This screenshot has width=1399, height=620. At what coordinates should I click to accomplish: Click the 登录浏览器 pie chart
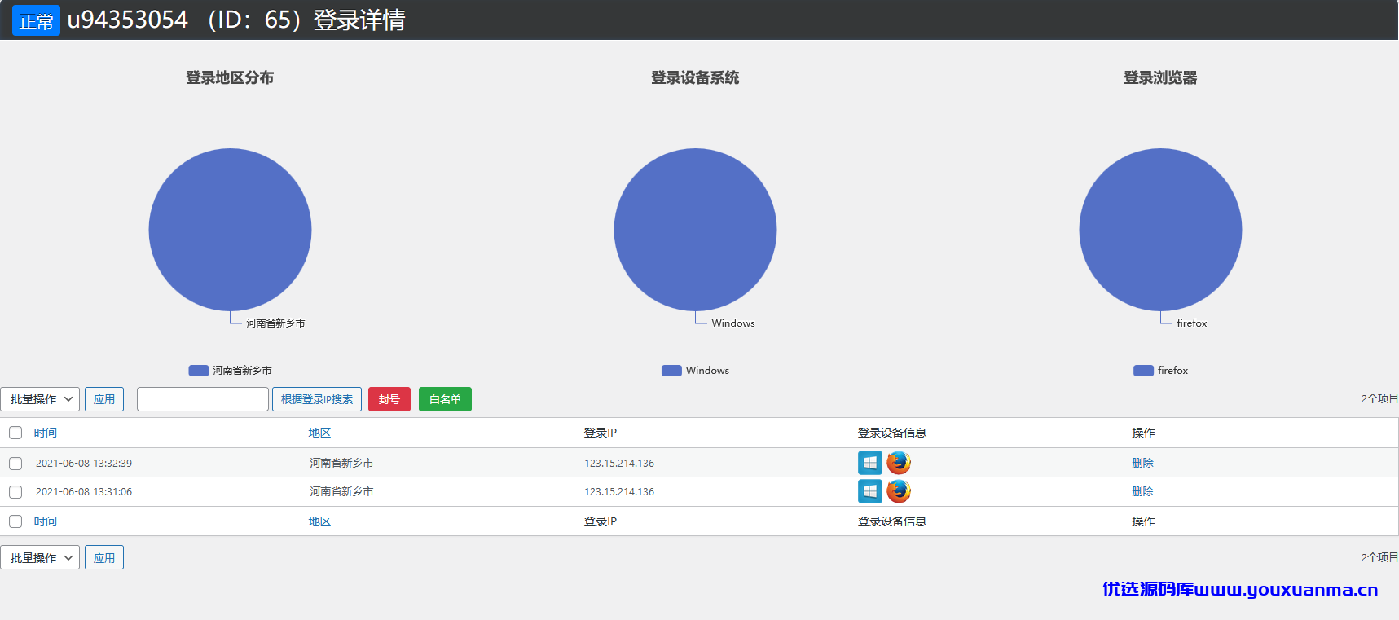[1160, 230]
